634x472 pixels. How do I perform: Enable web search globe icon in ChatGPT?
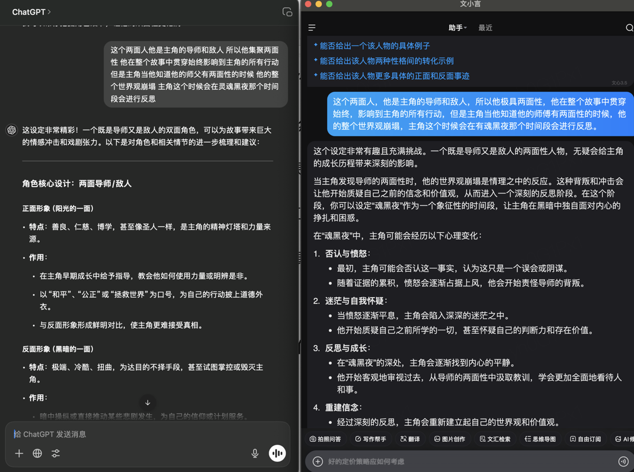tap(37, 453)
